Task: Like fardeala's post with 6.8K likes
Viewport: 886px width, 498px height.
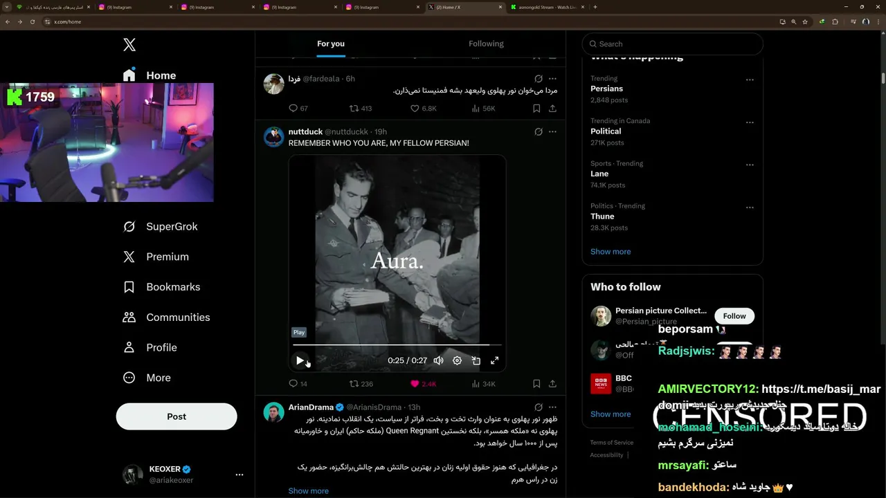Action: [x=423, y=109]
